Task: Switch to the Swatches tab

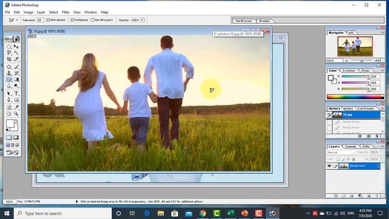Action: tap(348, 71)
